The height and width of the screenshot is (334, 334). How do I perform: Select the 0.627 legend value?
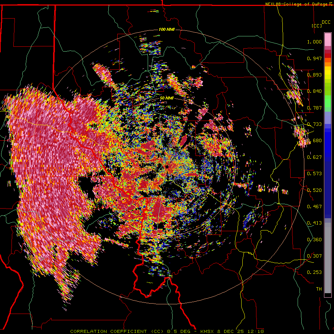coord(314,157)
